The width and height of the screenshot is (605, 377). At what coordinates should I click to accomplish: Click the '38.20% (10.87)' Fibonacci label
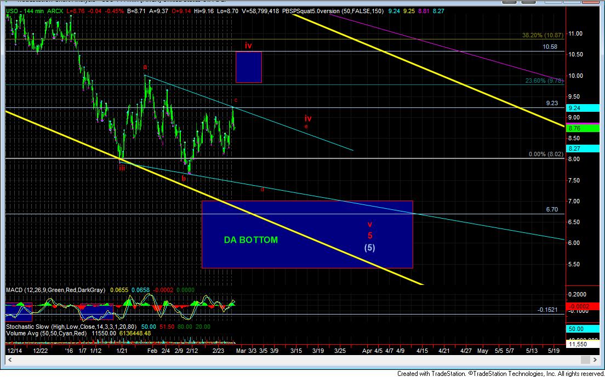click(543, 35)
